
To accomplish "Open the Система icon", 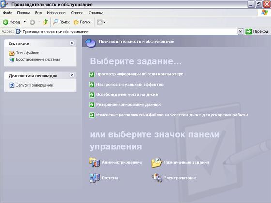I will (94, 178).
